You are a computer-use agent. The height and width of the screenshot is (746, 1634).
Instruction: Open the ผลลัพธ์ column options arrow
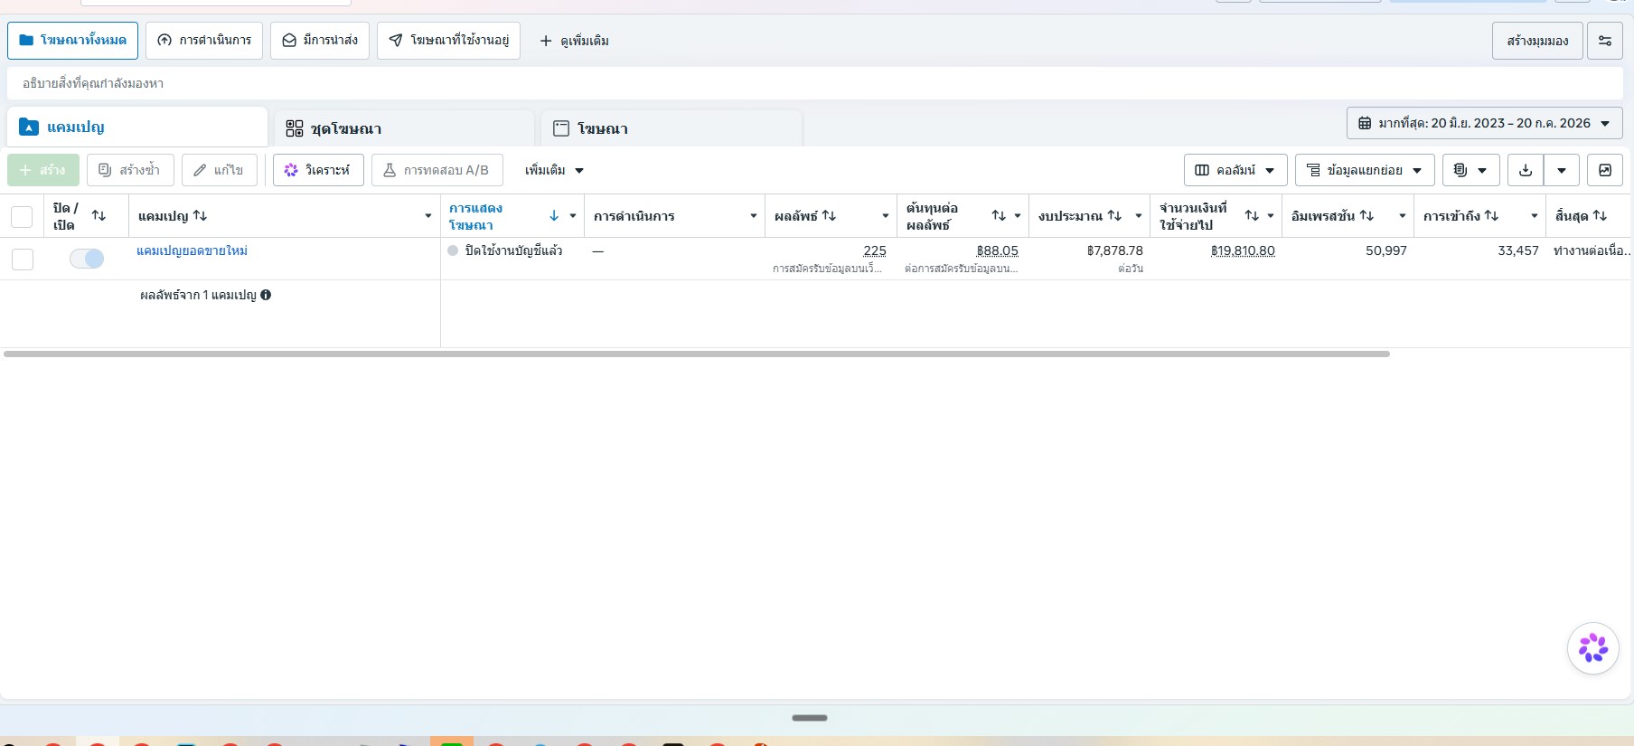pos(886,216)
